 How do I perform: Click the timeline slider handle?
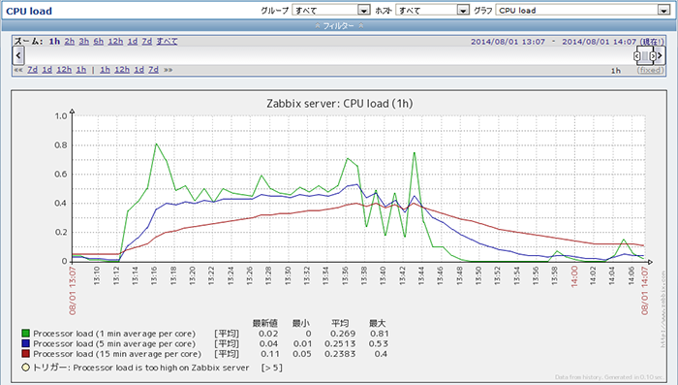pyautogui.click(x=645, y=56)
